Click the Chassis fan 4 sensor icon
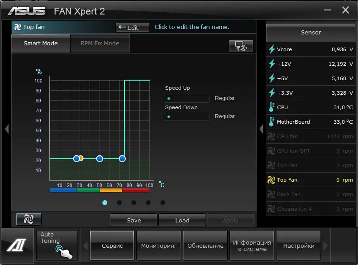Image resolution: width=358 pixels, height=265 pixels. pos(271,209)
